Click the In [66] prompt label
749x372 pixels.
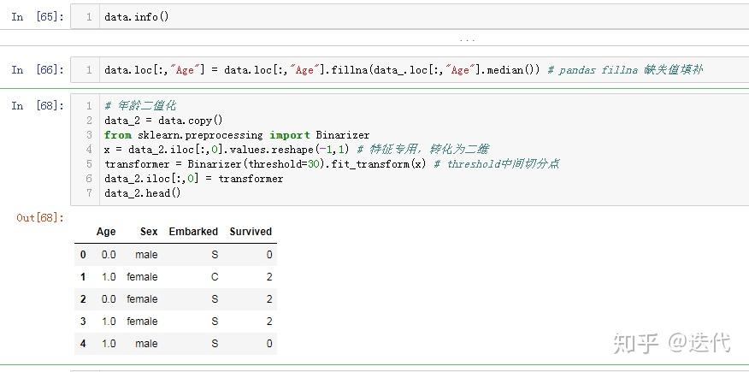coord(38,70)
